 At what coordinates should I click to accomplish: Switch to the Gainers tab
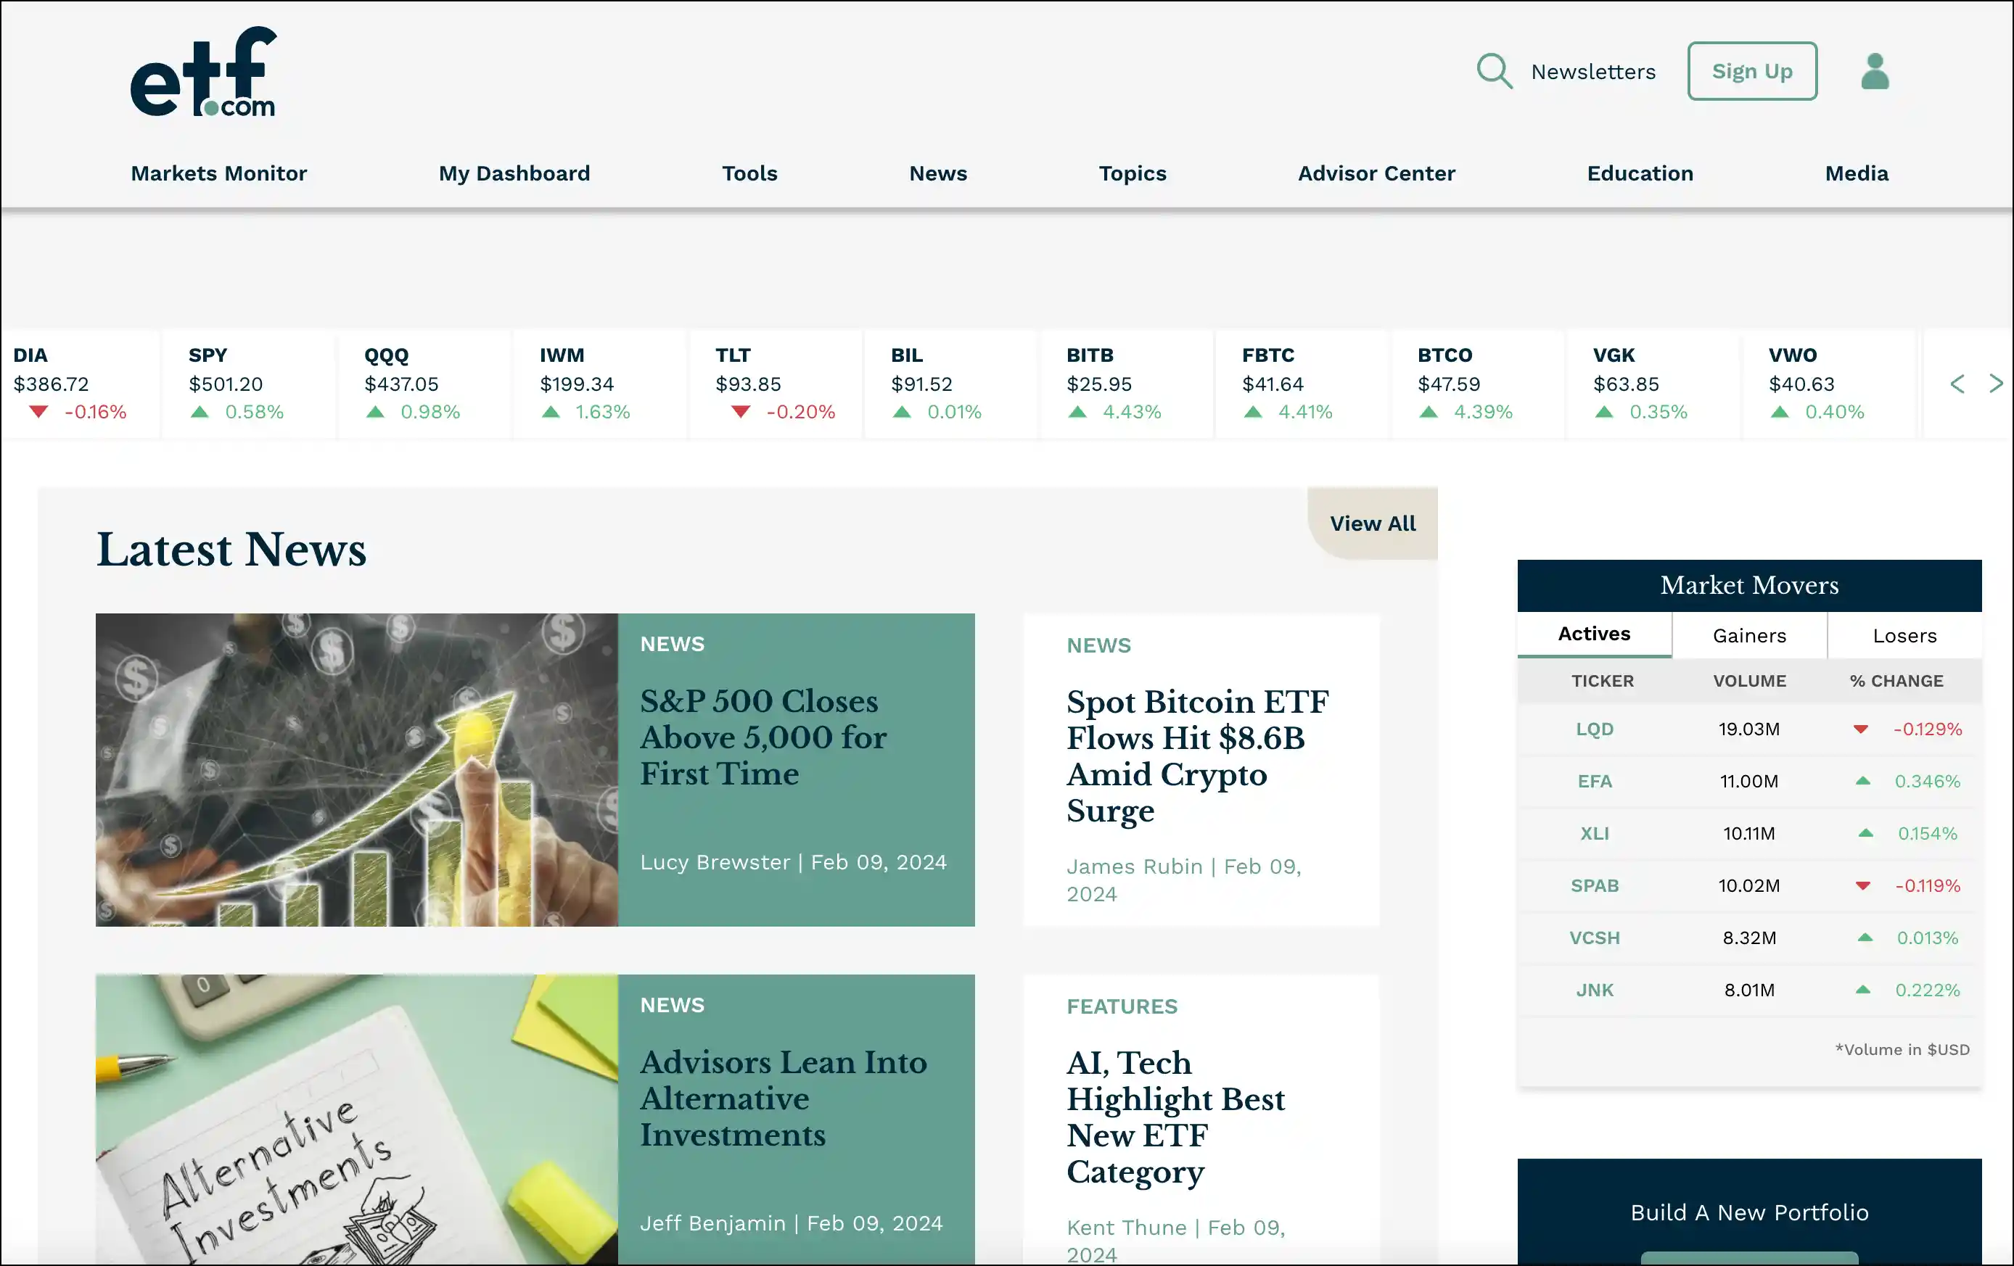coord(1749,636)
